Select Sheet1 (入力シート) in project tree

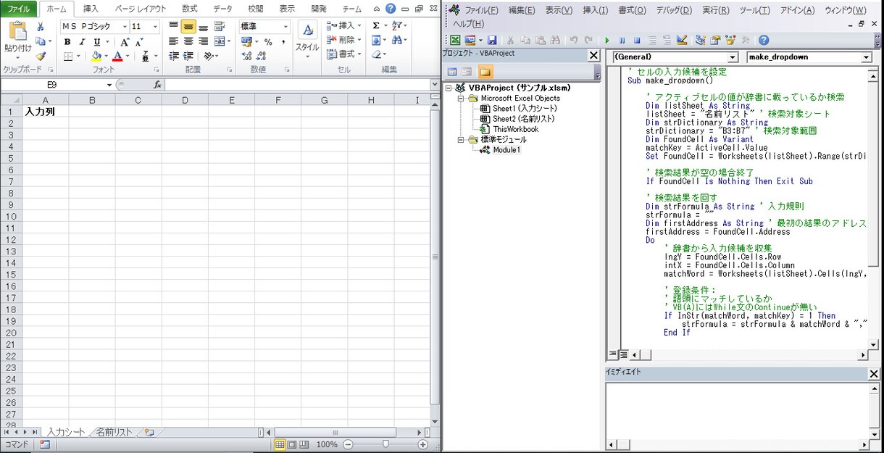525,108
